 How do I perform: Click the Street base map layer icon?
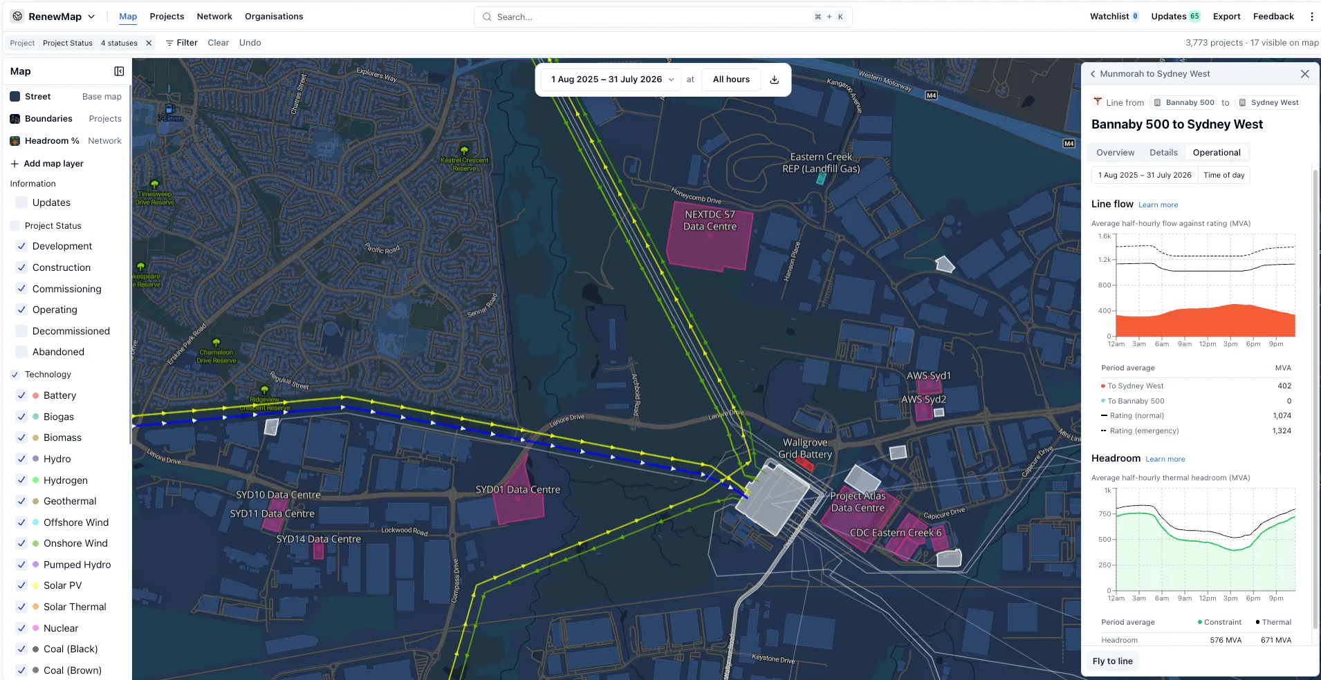pos(15,97)
